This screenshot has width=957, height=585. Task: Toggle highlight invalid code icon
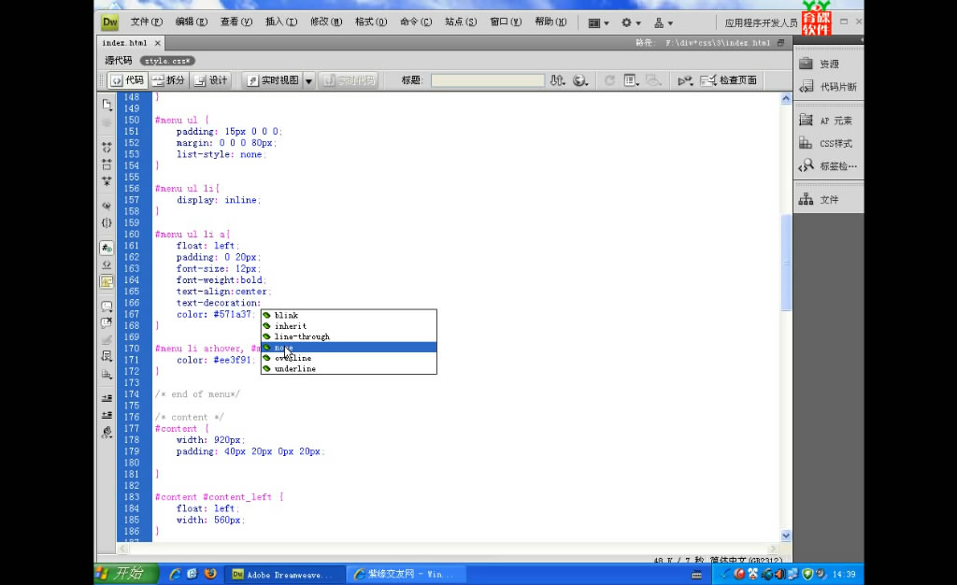point(107,264)
